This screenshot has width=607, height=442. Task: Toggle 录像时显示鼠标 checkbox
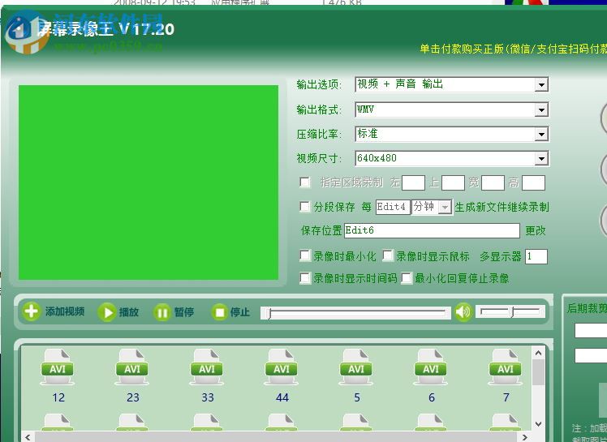[x=388, y=255]
